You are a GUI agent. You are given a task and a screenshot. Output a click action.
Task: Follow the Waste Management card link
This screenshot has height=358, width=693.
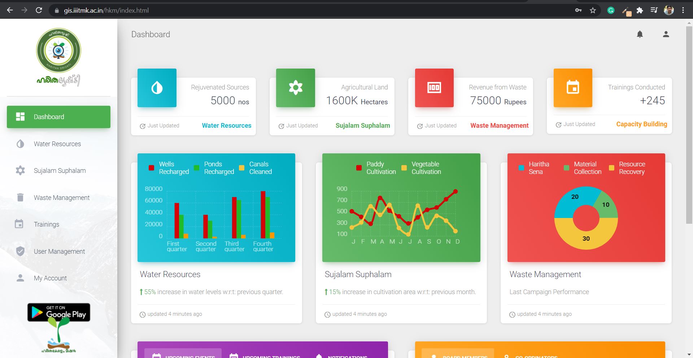[500, 126]
